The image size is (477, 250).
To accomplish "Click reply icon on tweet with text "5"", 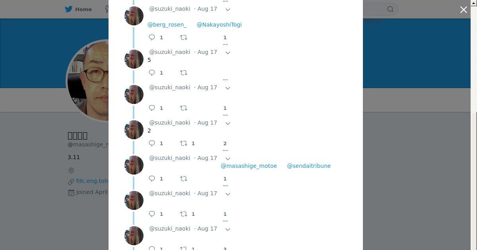I will [x=152, y=73].
